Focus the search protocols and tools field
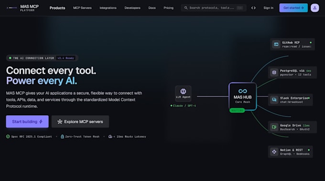This screenshot has width=325, height=181. pyautogui.click(x=214, y=8)
